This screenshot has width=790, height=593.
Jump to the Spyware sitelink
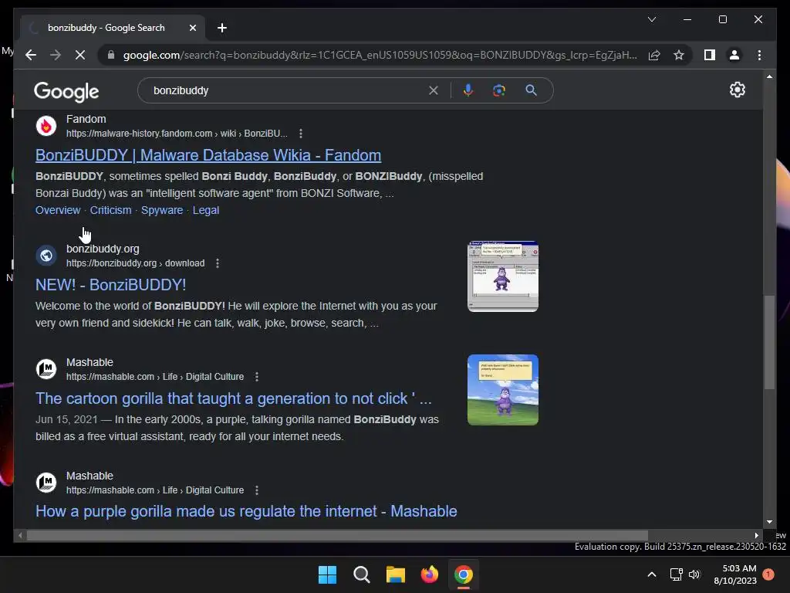point(162,210)
